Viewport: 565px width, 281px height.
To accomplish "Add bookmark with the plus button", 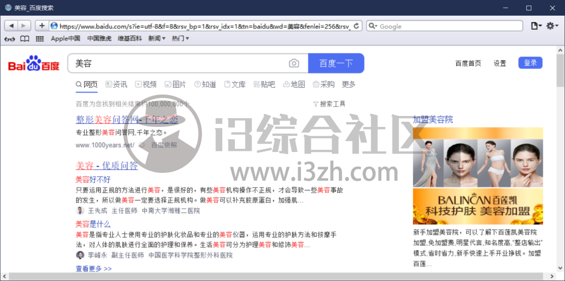I will point(42,26).
